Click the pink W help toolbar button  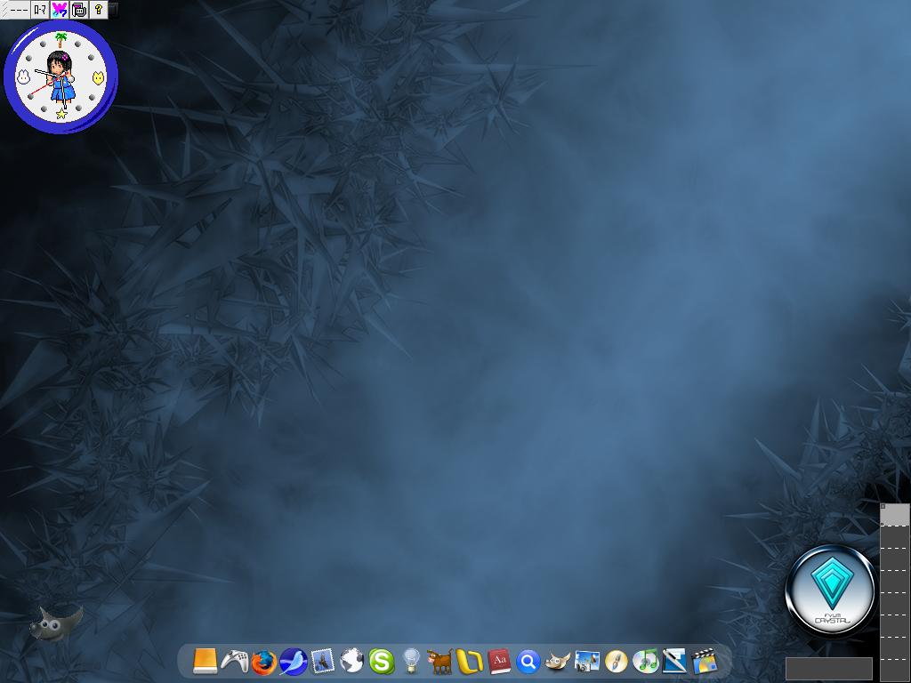(60, 10)
